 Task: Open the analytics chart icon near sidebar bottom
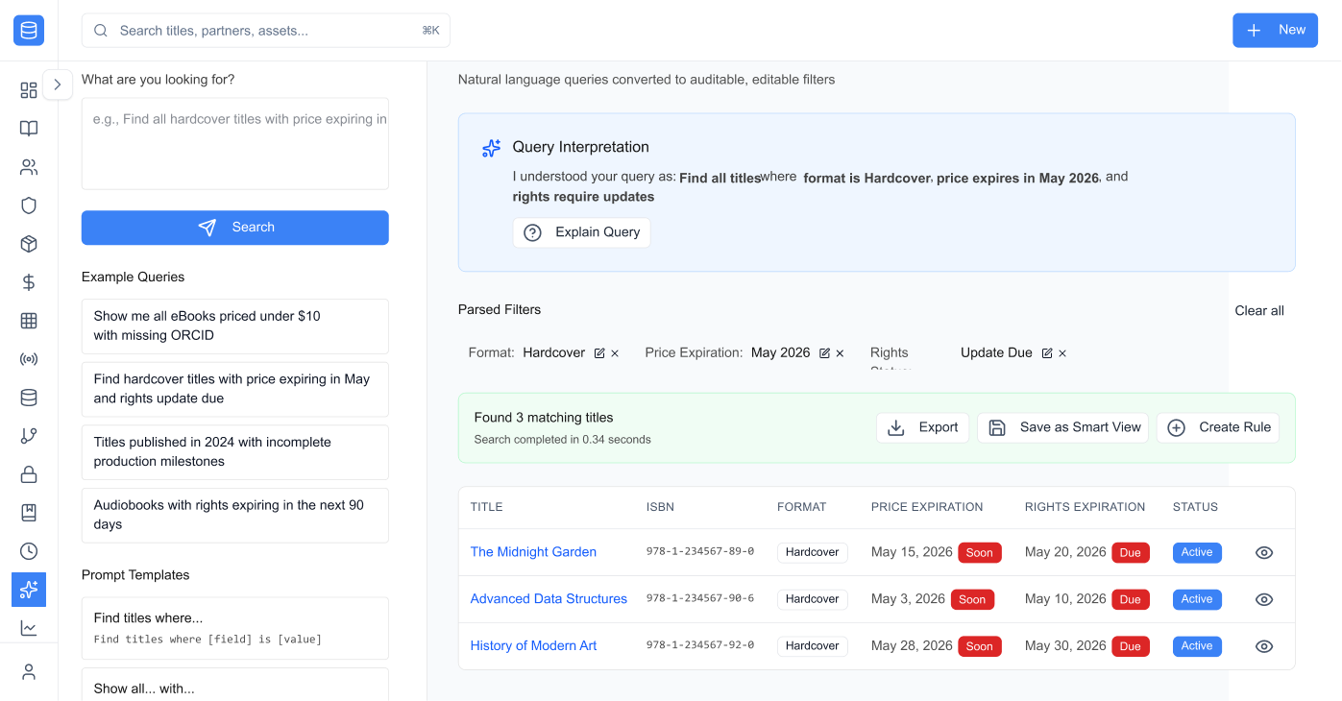[x=28, y=627]
